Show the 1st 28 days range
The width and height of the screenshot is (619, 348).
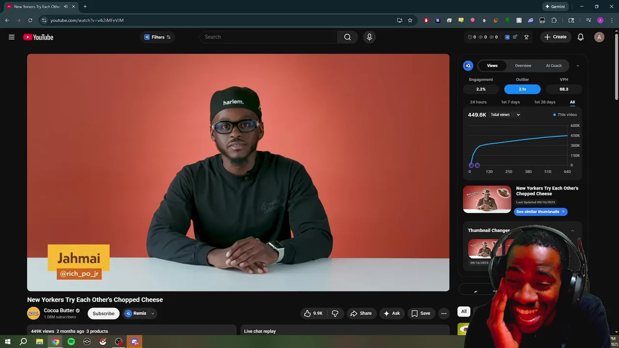pos(545,102)
